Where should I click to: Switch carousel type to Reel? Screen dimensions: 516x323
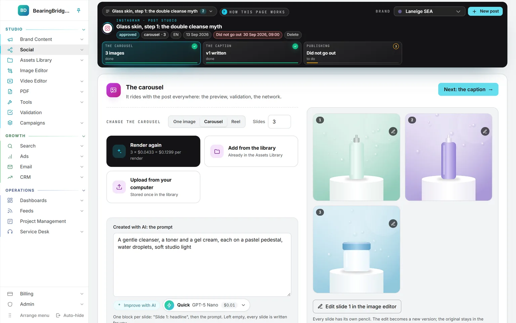click(236, 122)
